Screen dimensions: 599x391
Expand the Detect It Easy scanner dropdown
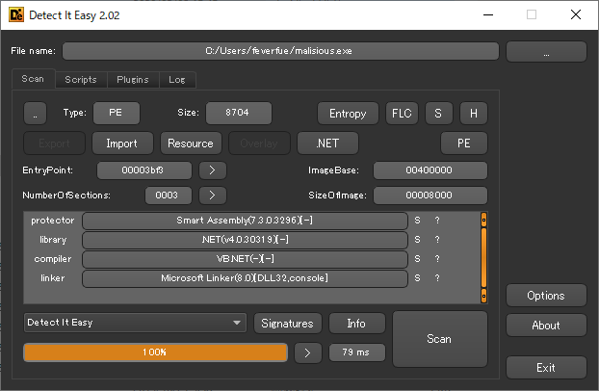[135, 323]
